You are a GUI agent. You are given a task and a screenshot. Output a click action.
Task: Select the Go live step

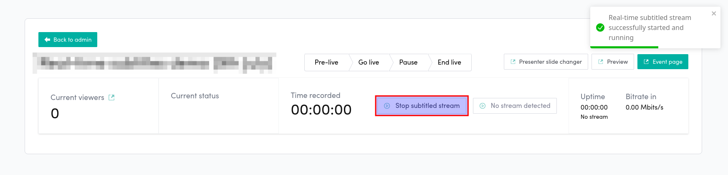tap(369, 62)
